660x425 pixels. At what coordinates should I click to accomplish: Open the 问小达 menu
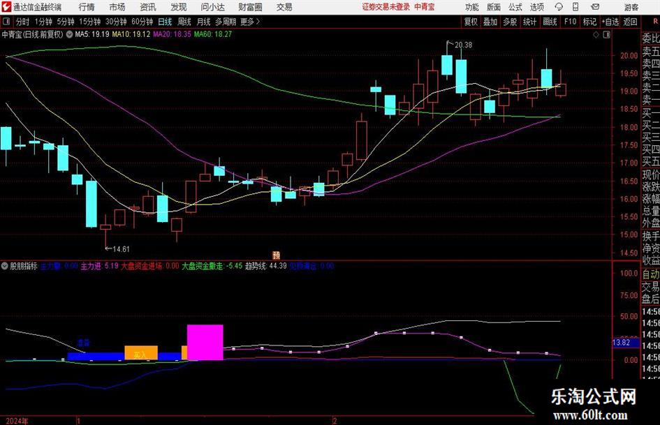212,7
